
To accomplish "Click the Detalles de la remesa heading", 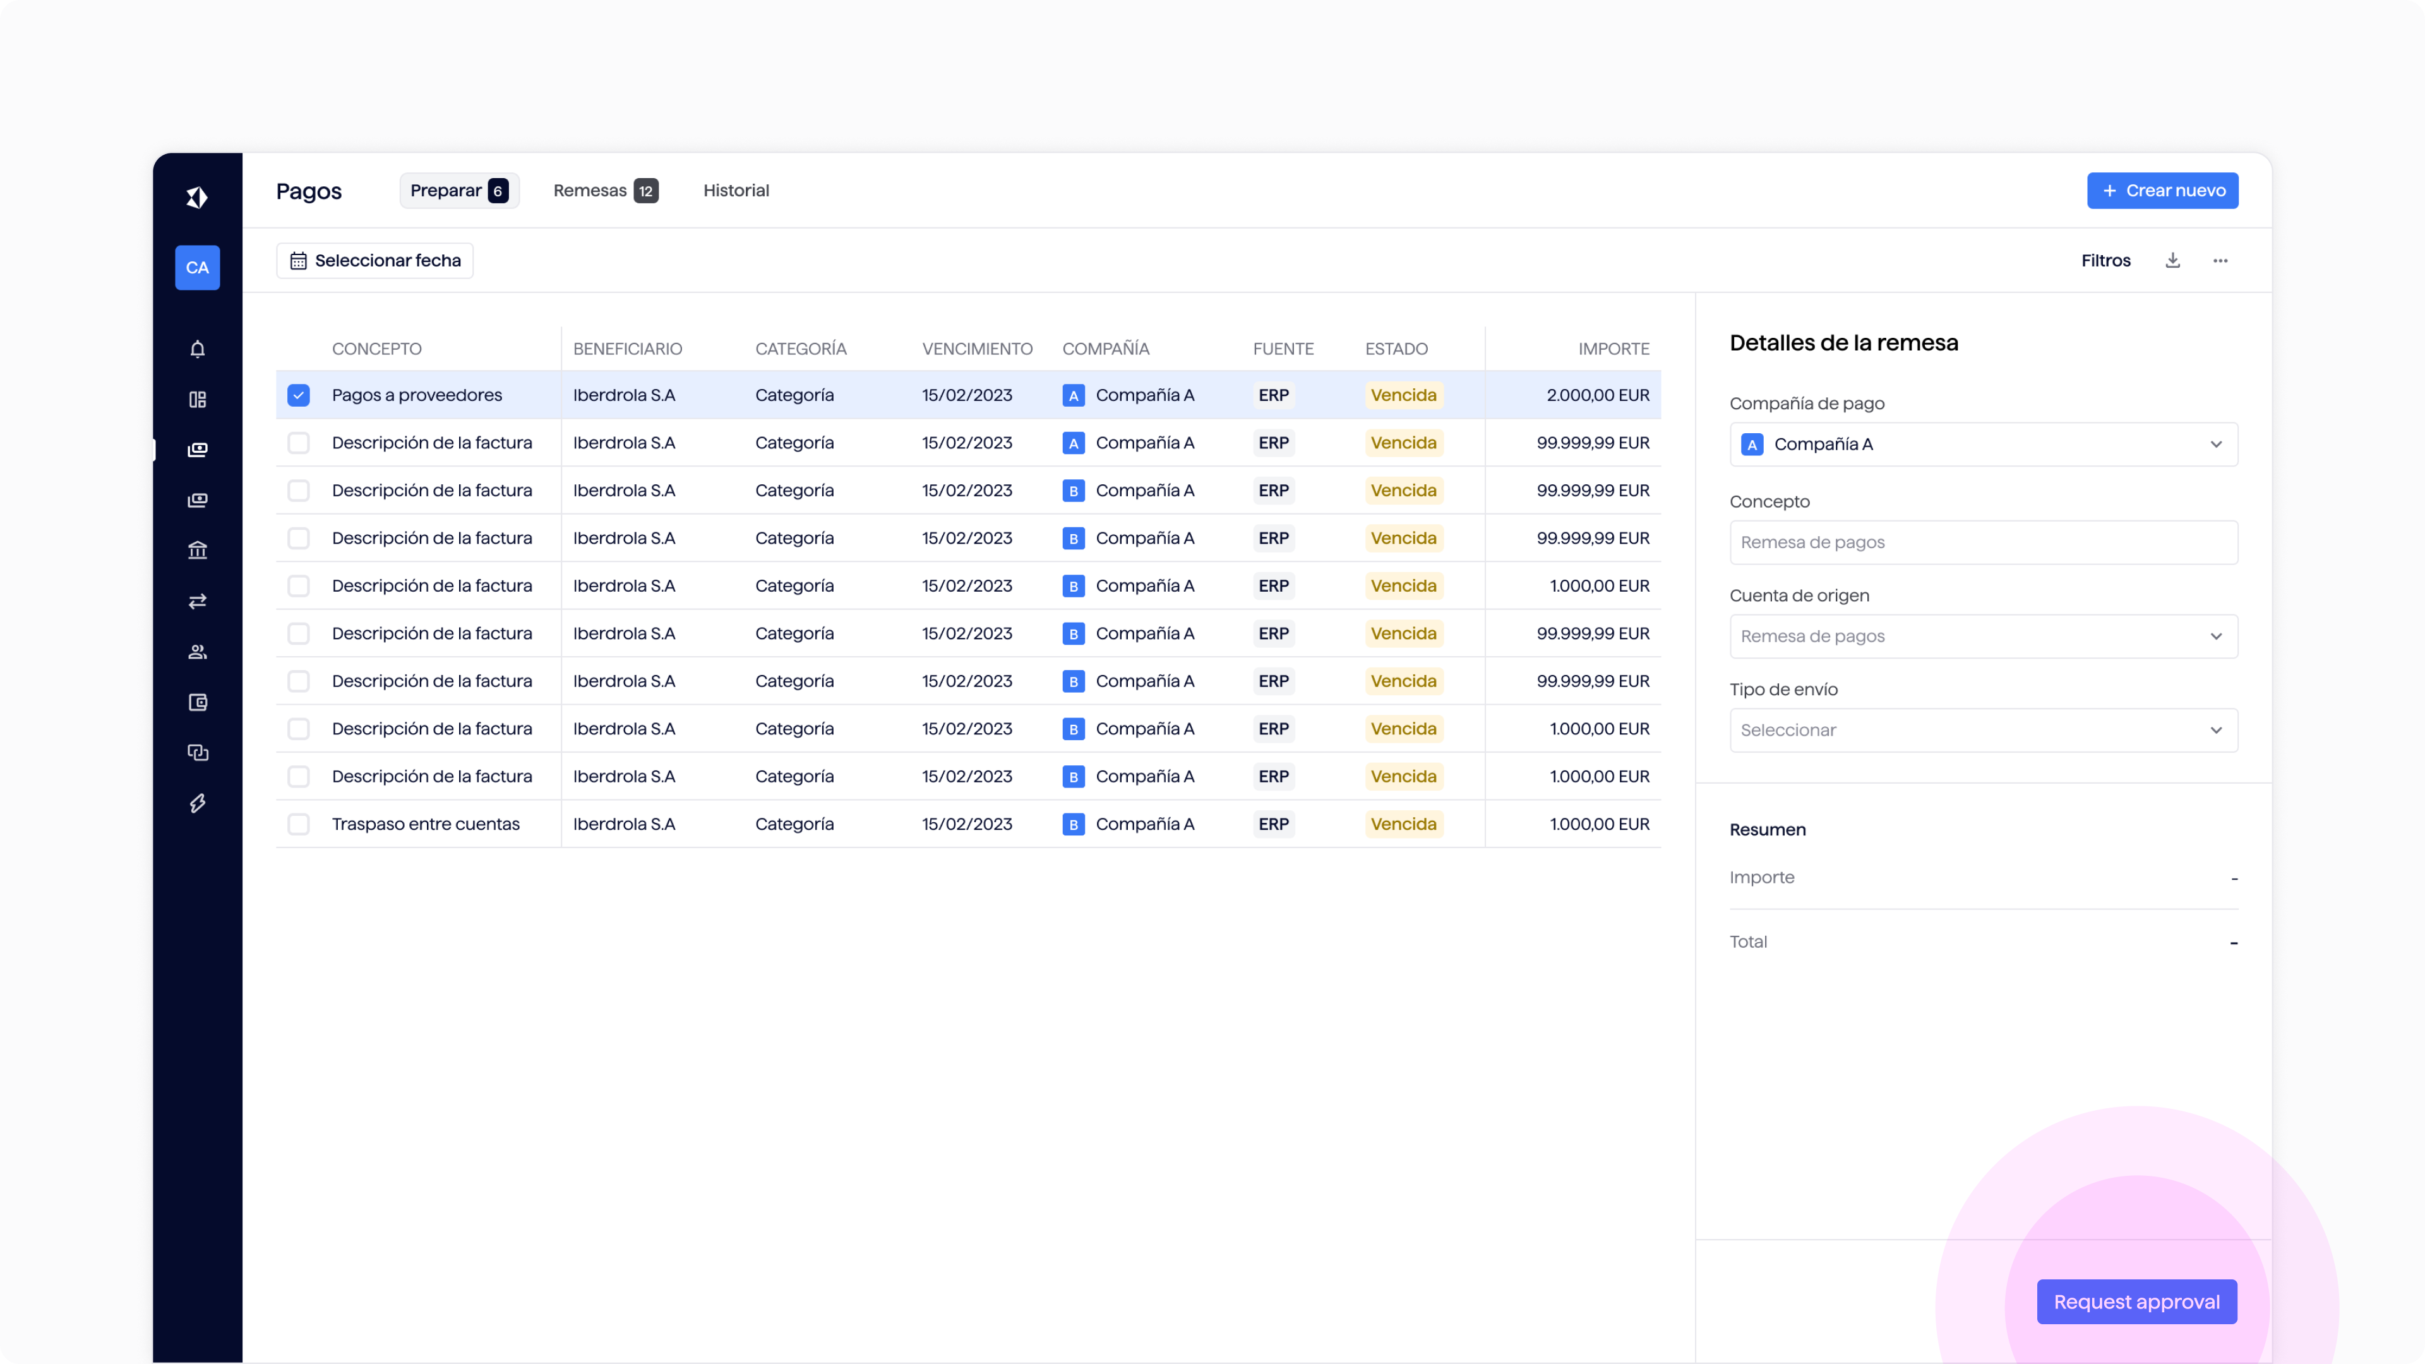I will 1843,343.
